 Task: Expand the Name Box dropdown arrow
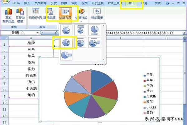click(37, 33)
